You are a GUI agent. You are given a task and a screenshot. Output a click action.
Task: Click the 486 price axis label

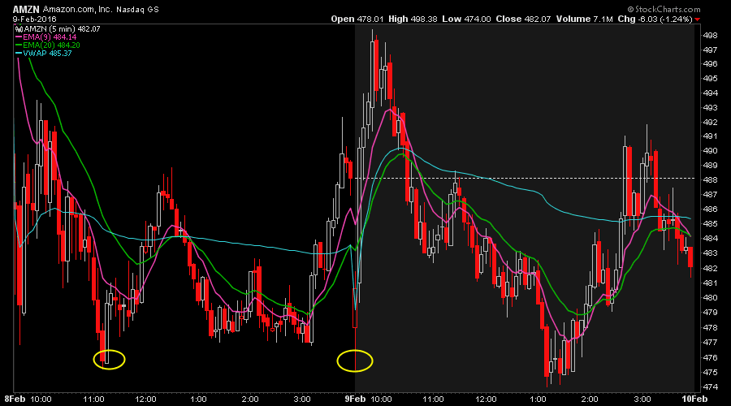pyautogui.click(x=710, y=209)
